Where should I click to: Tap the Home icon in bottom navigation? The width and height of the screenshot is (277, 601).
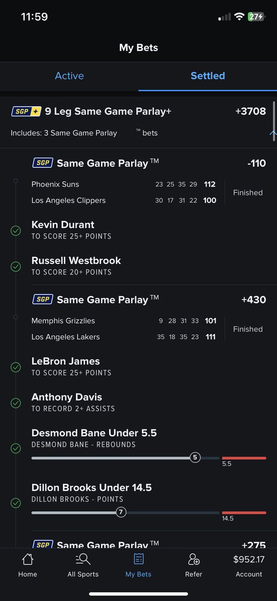coord(27,559)
